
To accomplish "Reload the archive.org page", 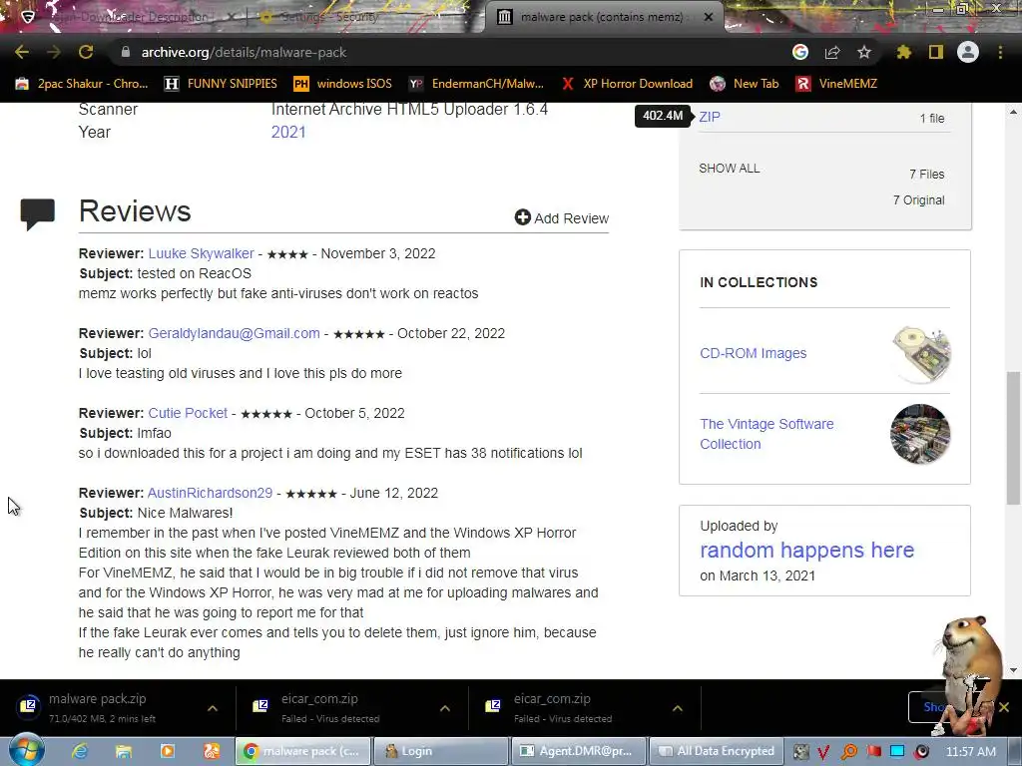I will [86, 52].
